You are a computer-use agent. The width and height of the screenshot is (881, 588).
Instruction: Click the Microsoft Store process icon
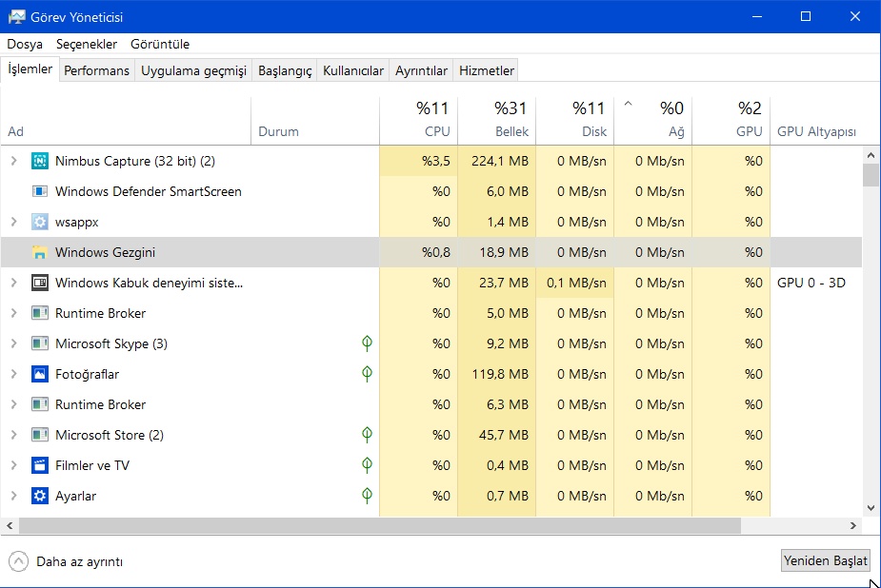click(39, 435)
